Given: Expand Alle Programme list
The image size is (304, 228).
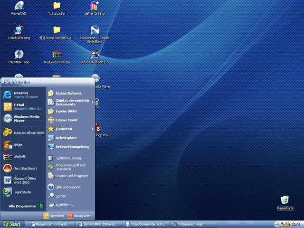Looking at the screenshot, I should click(25, 206).
